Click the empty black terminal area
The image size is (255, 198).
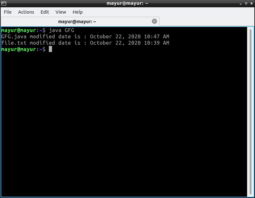point(127,127)
